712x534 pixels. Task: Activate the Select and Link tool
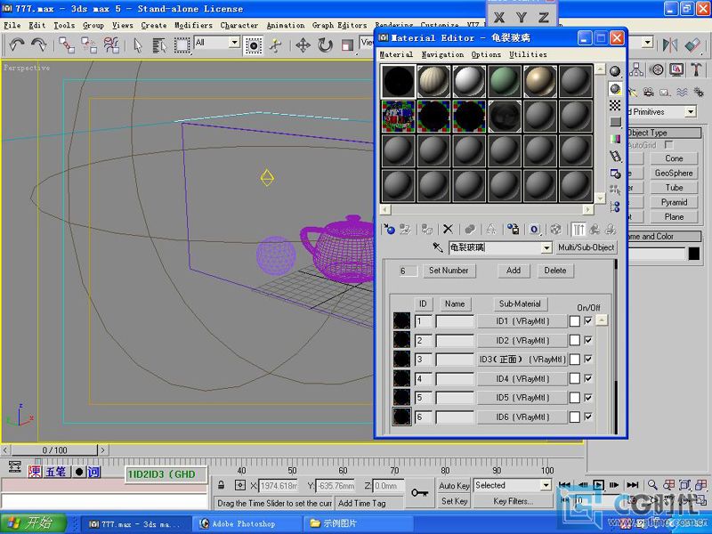coord(67,45)
